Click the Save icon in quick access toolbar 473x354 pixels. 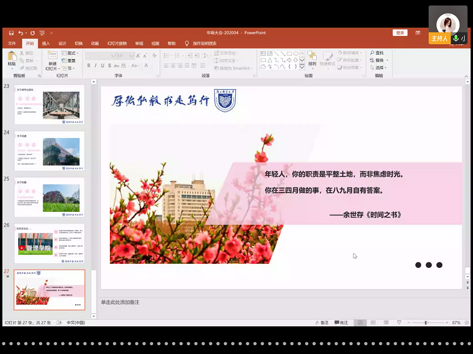click(11, 33)
